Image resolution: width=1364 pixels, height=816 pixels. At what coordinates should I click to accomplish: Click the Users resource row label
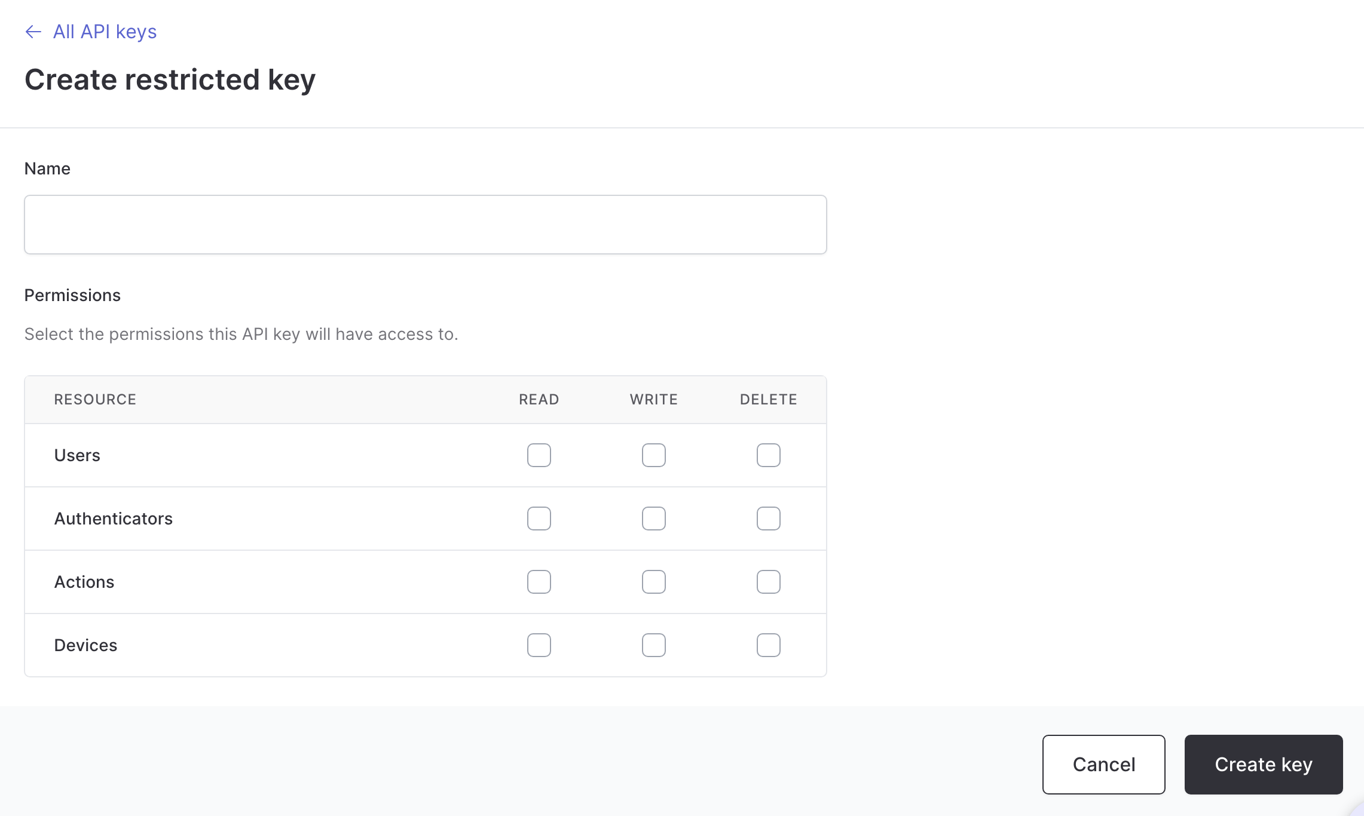pyautogui.click(x=77, y=455)
